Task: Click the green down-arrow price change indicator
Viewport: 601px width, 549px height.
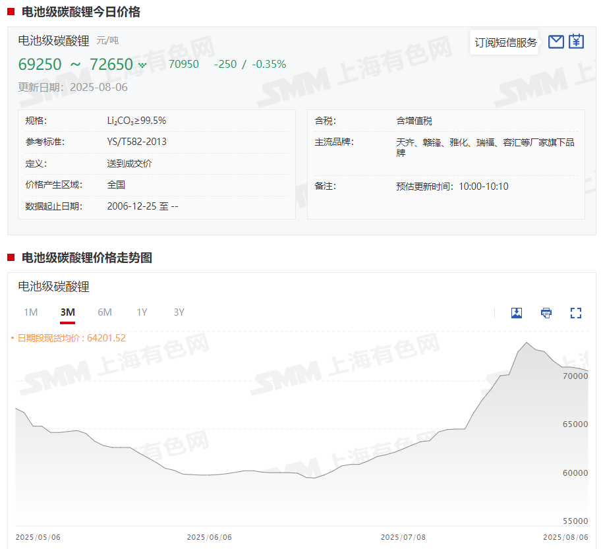Action: pyautogui.click(x=142, y=65)
